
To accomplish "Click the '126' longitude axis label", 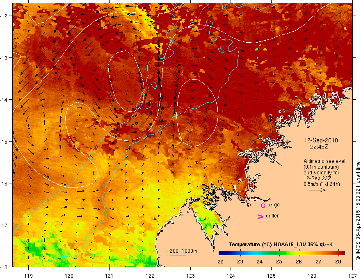I will click(312, 276).
